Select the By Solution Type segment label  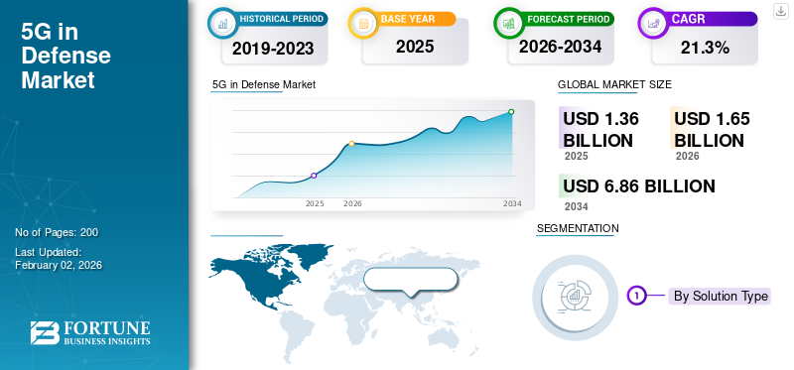coord(721,297)
